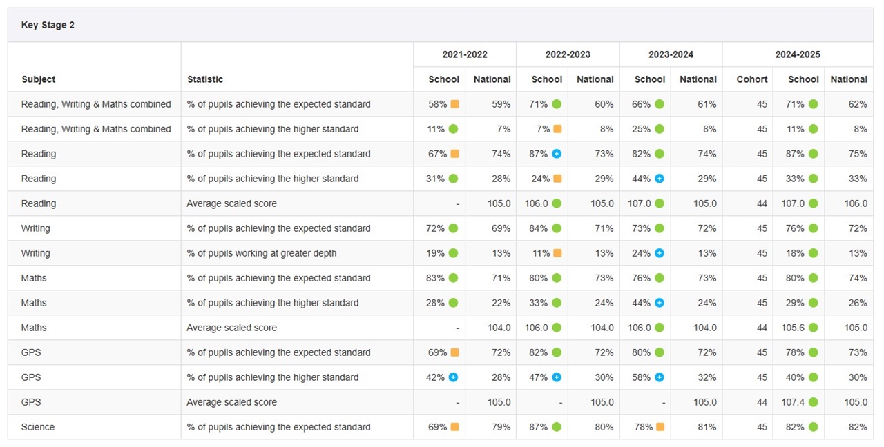The height and width of the screenshot is (447, 884).
Task: Click the orange square beside Science 78%
Action: [x=660, y=427]
